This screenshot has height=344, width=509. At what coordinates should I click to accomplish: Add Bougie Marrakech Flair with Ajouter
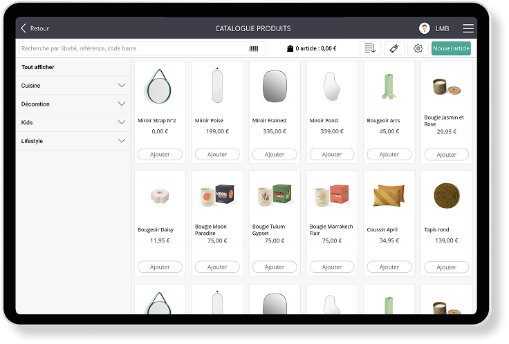pos(332,267)
